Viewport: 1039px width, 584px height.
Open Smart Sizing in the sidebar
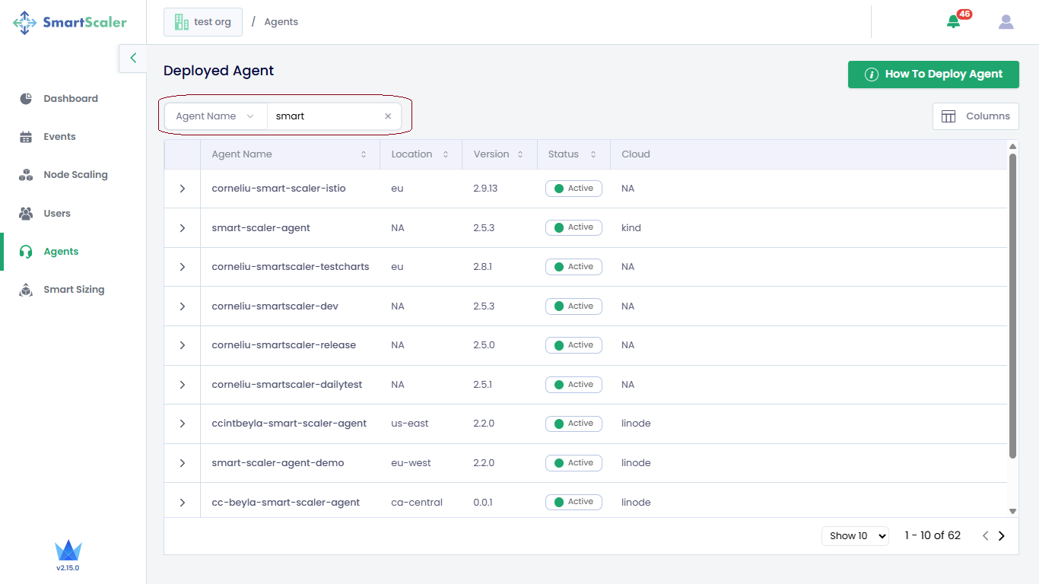[73, 290]
